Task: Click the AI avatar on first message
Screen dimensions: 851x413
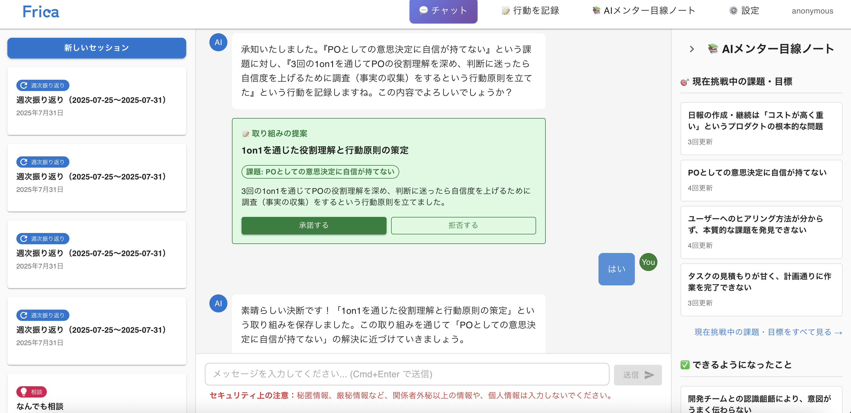Action: pos(218,42)
